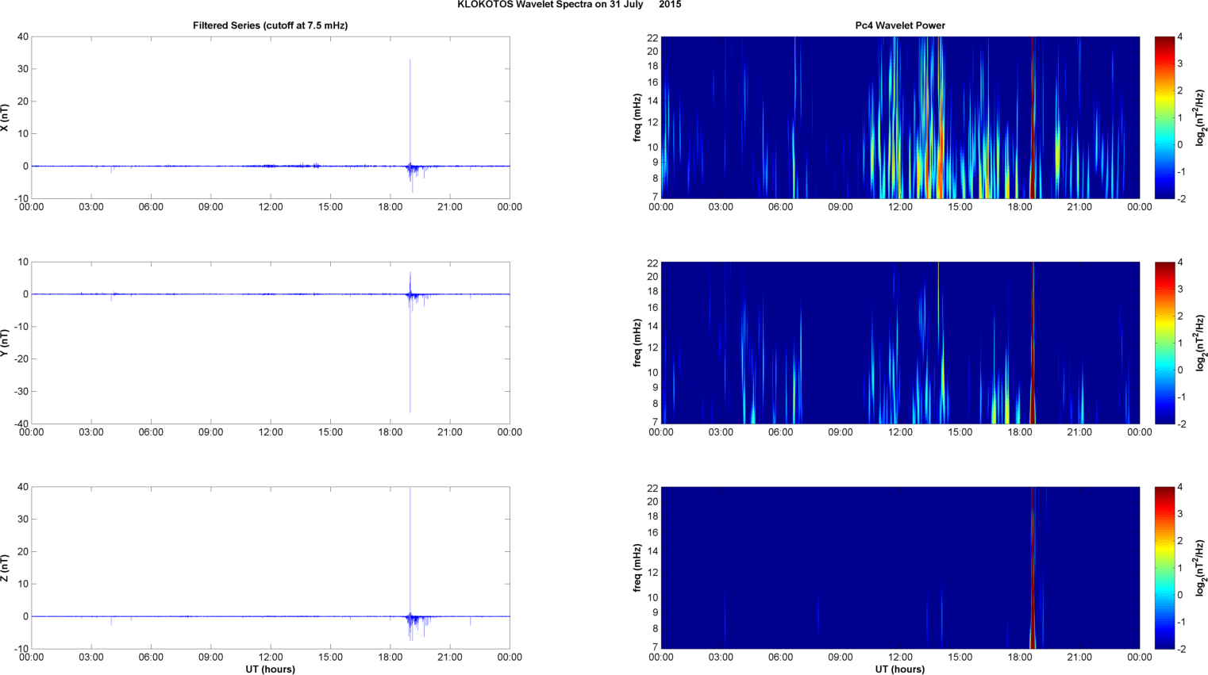Select UT (hours) label under bottom spectrum
This screenshot has height=675, width=1208.
coord(900,669)
